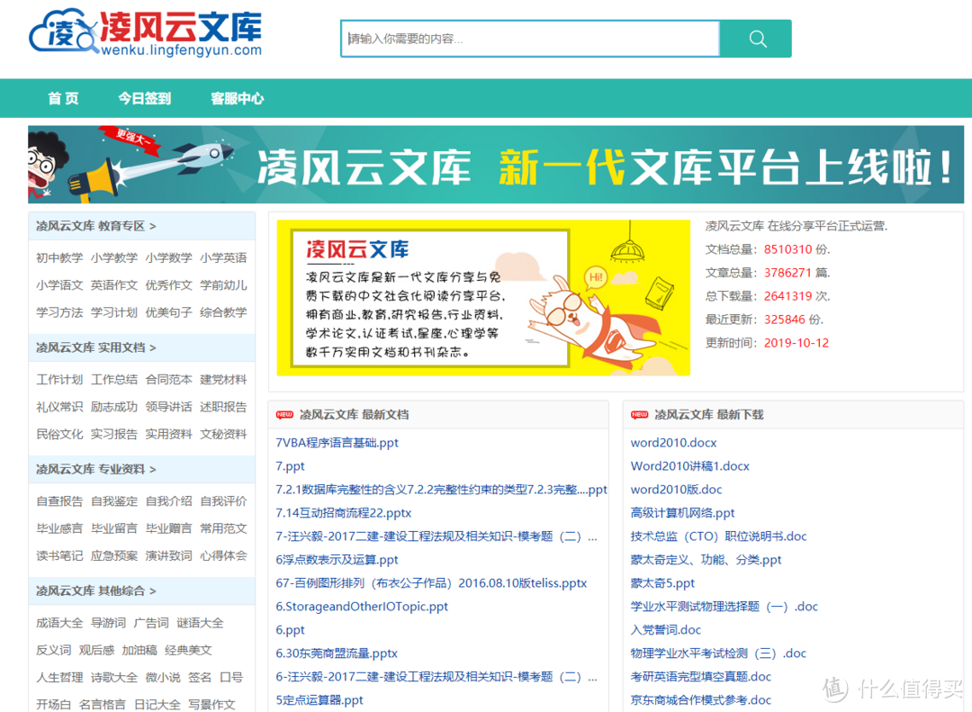972x712 pixels.
Task: Type in the search input field
Action: click(531, 39)
